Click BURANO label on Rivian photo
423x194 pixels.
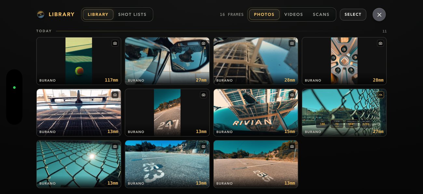pos(225,132)
